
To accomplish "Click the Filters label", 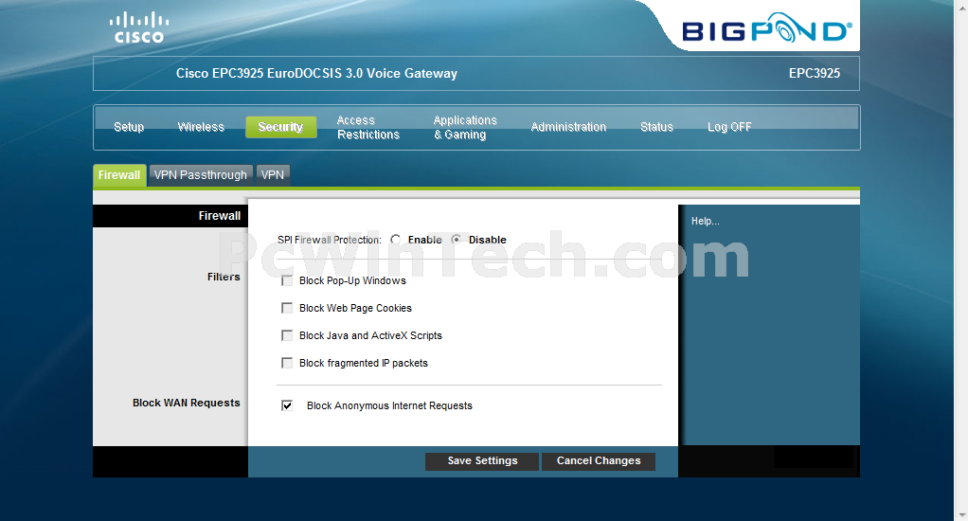I will 224,277.
